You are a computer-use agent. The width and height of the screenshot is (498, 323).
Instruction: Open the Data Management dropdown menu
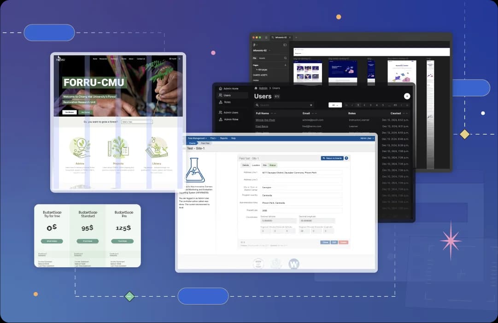point(197,138)
